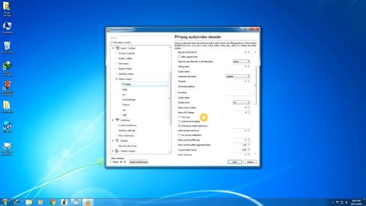Click the Playlist category icon
Viewport: 366px width, 206px height.
tap(117, 141)
